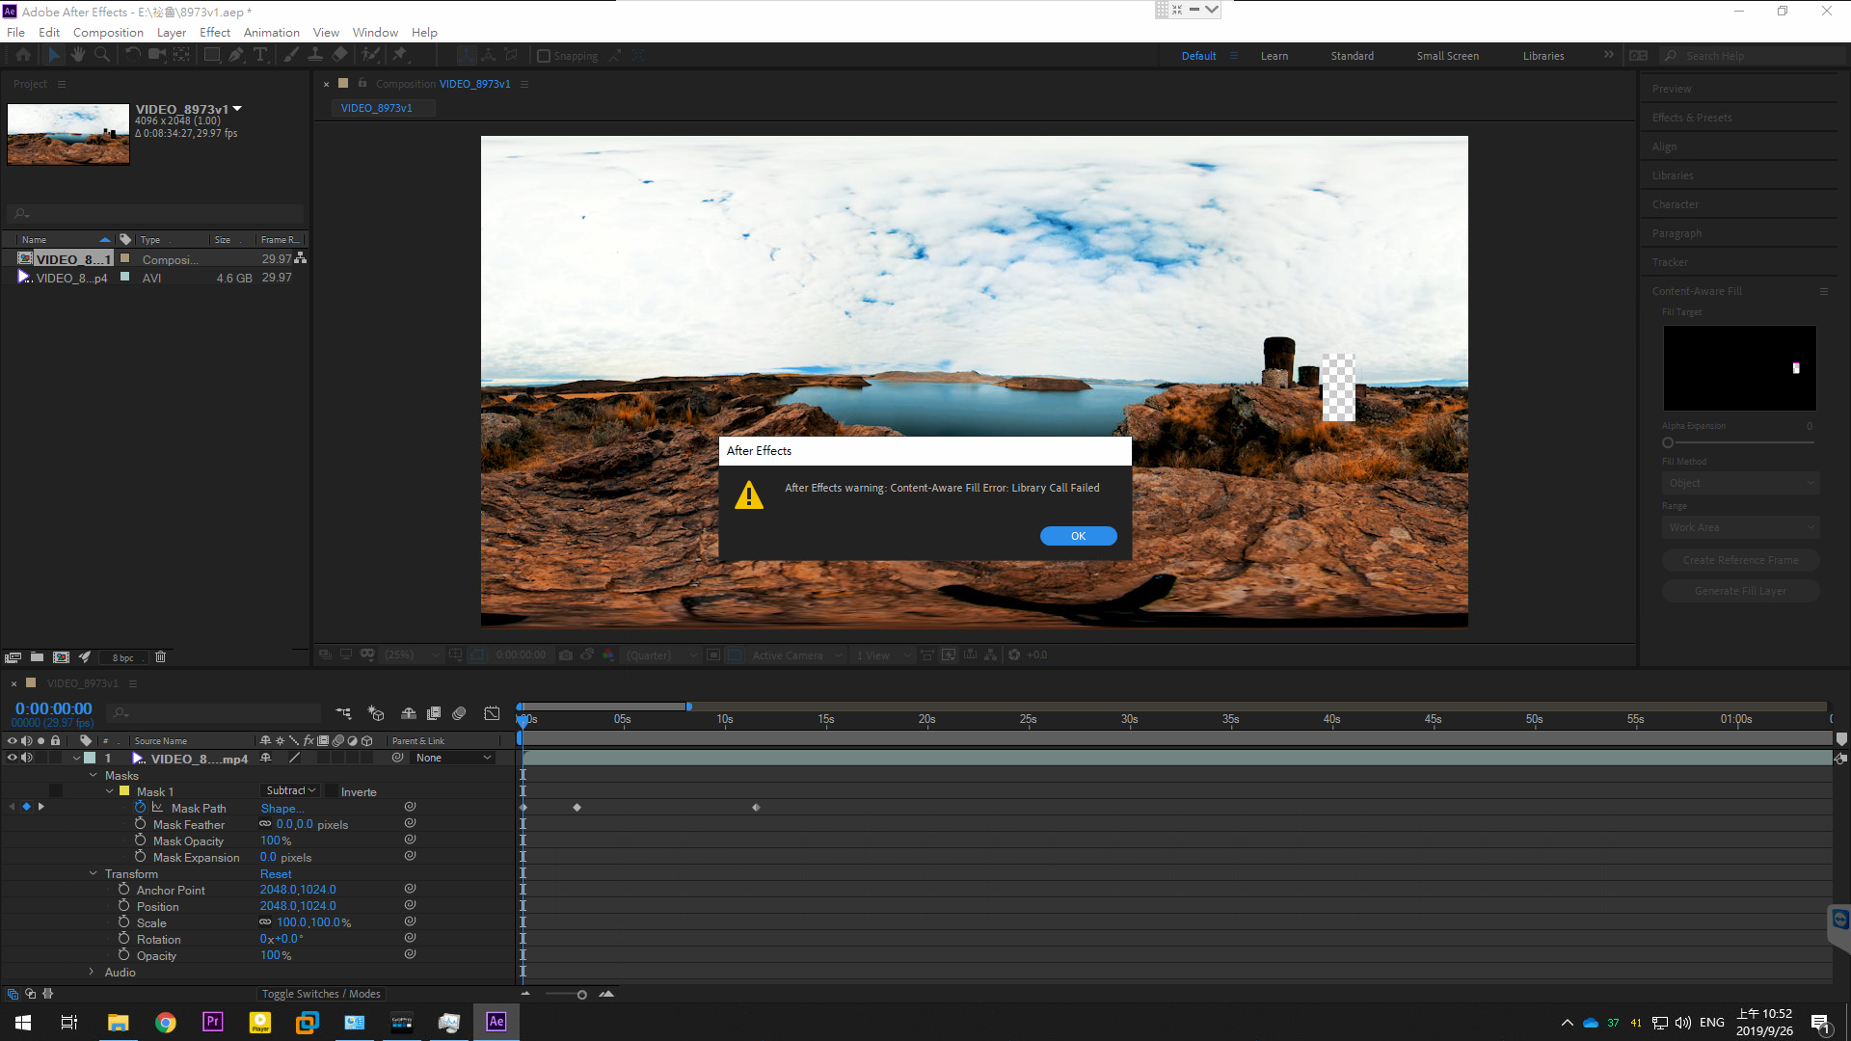This screenshot has width=1851, height=1041.
Task: Select the Zoom tool
Action: point(101,55)
